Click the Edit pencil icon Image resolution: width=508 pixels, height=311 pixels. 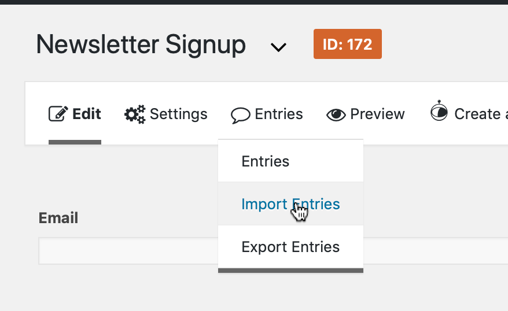tap(58, 114)
